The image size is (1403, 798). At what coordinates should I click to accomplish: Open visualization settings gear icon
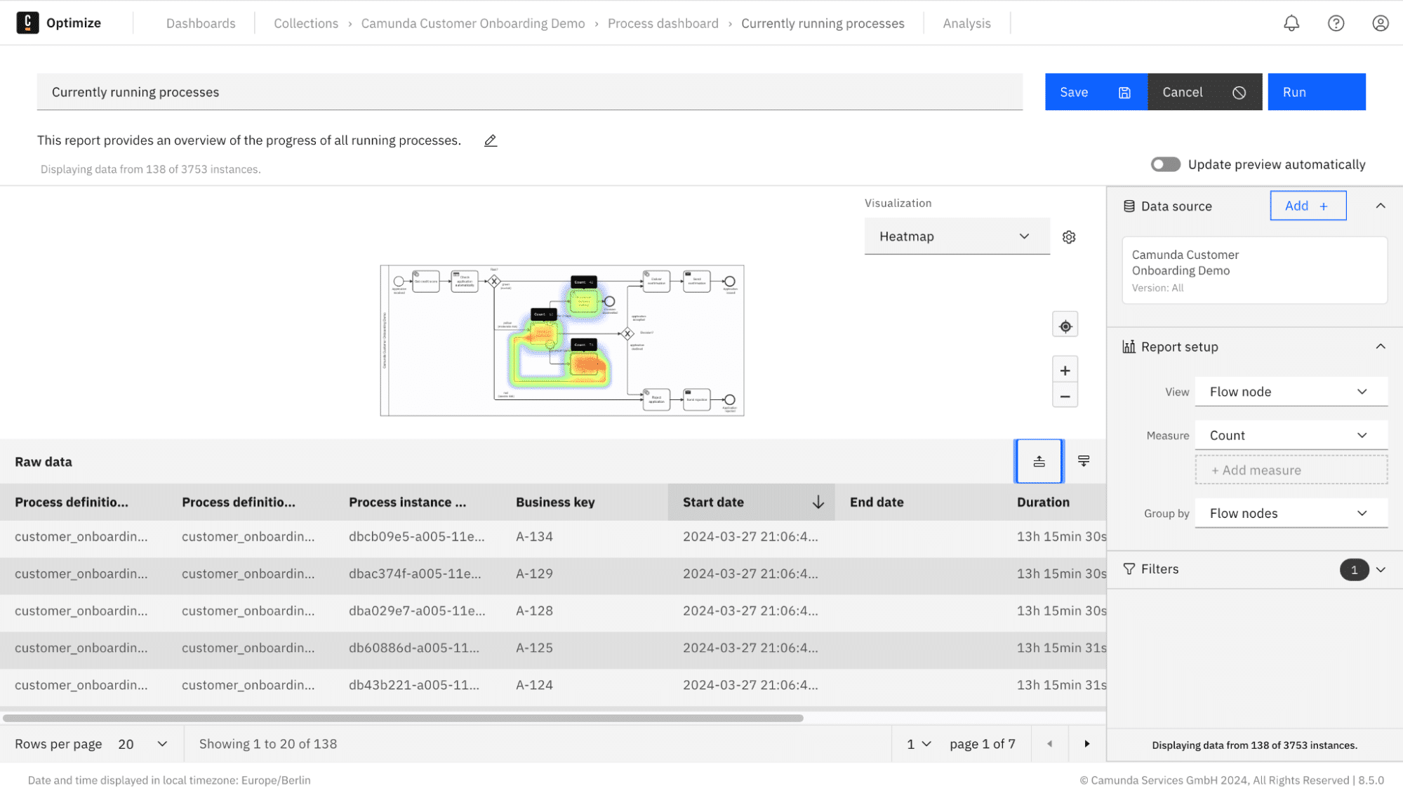point(1068,237)
